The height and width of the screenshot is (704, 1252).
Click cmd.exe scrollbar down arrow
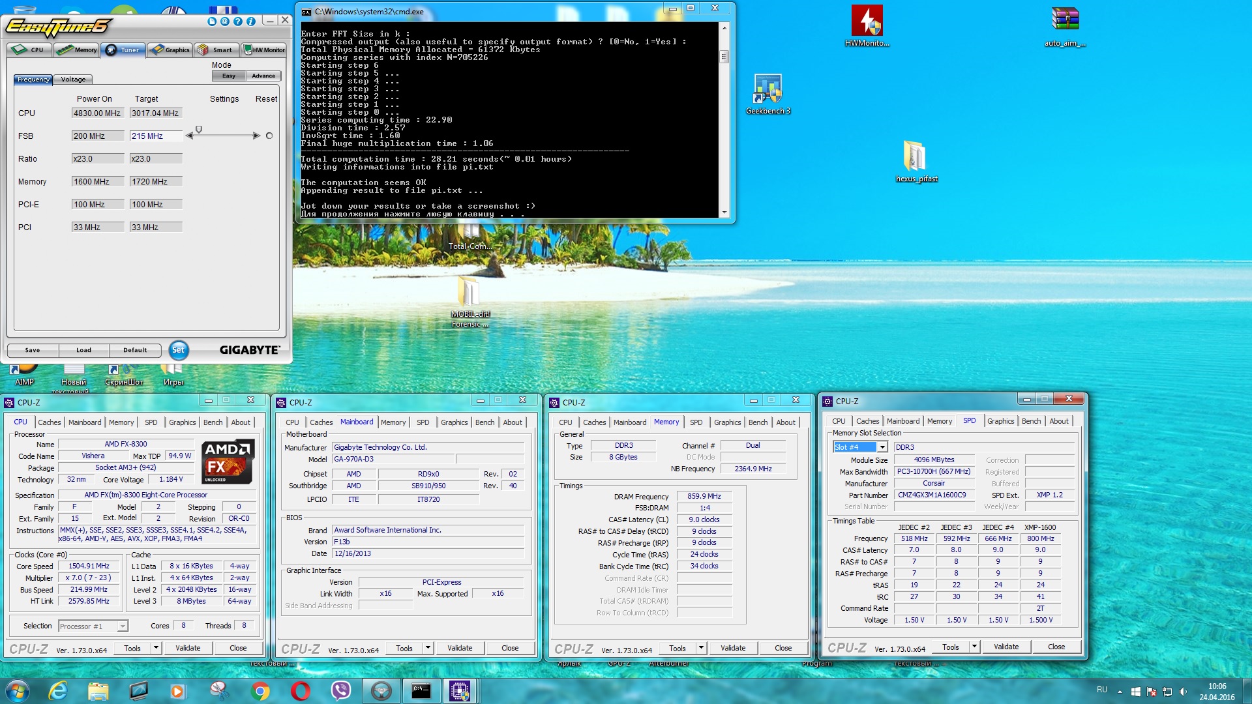[x=724, y=213]
